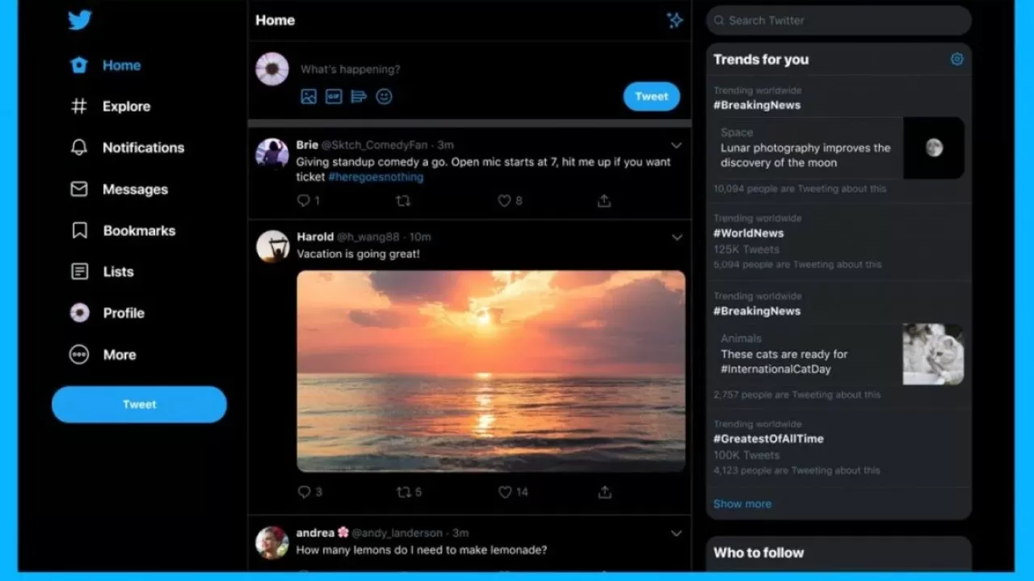Add an image to the new tweet
The image size is (1034, 581).
pos(309,97)
